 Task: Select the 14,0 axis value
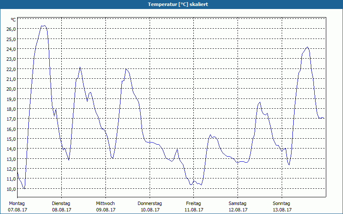pos(11,149)
